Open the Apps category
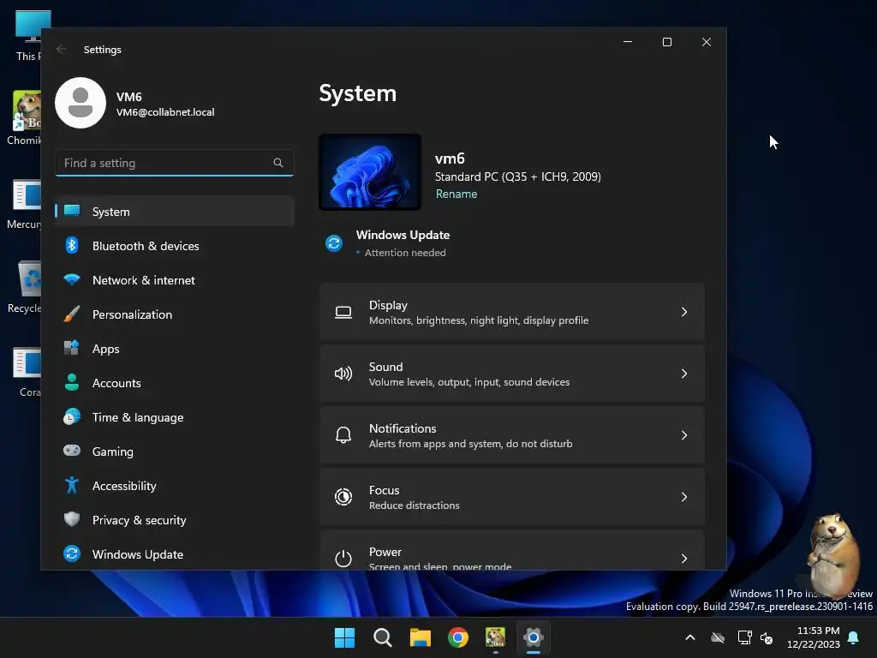The height and width of the screenshot is (658, 877). point(175,348)
